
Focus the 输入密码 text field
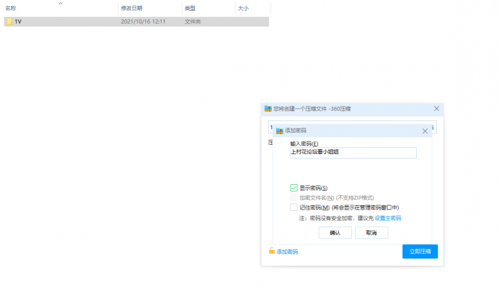(x=353, y=152)
